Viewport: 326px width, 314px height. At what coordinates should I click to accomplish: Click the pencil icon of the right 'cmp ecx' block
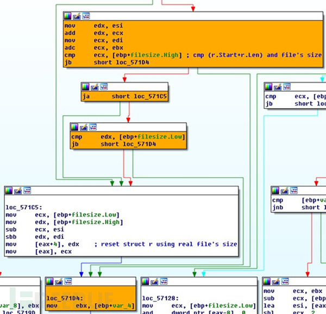point(278,87)
